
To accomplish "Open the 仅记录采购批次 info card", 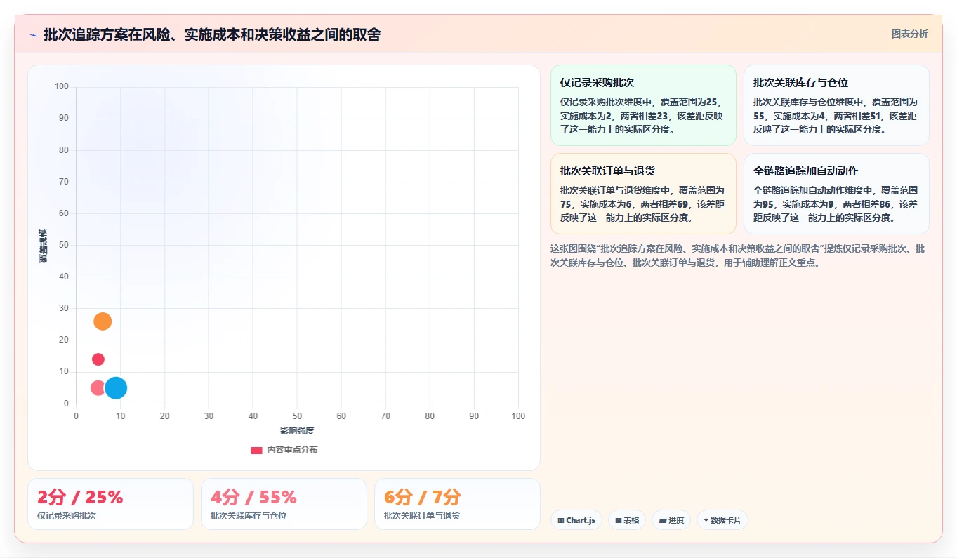I will coord(643,105).
